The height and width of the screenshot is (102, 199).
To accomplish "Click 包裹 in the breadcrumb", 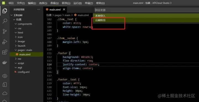I will 49,15.
